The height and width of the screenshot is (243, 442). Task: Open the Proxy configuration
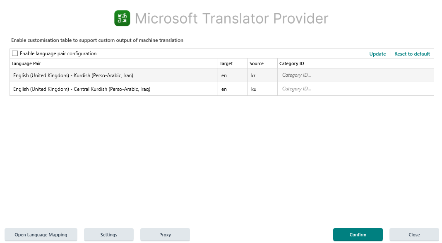click(165, 234)
